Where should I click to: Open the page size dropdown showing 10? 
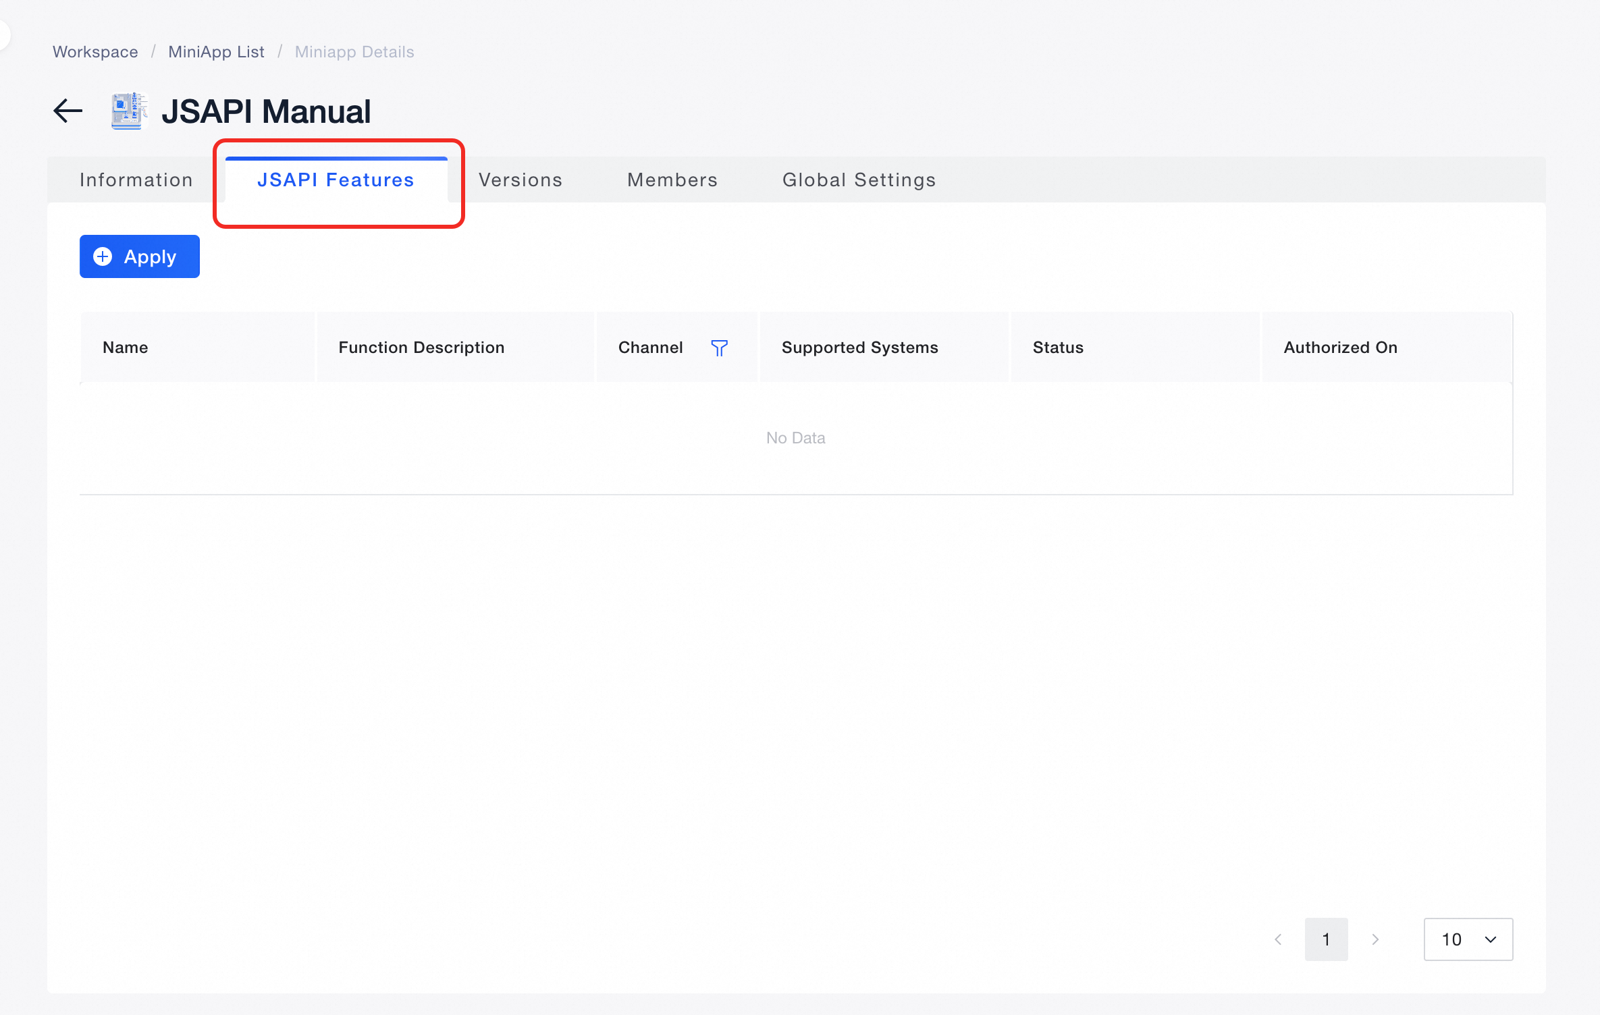click(x=1468, y=939)
